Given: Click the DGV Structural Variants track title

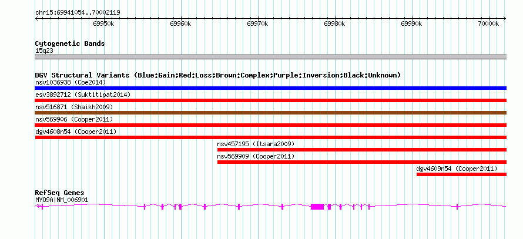Looking at the screenshot, I should 218,75.
